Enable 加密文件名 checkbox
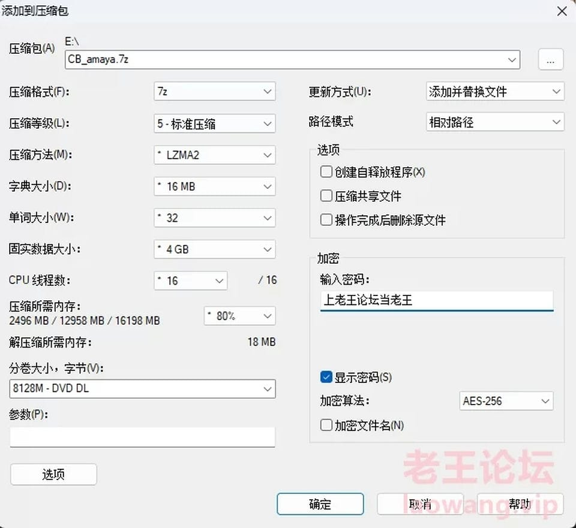 click(326, 425)
